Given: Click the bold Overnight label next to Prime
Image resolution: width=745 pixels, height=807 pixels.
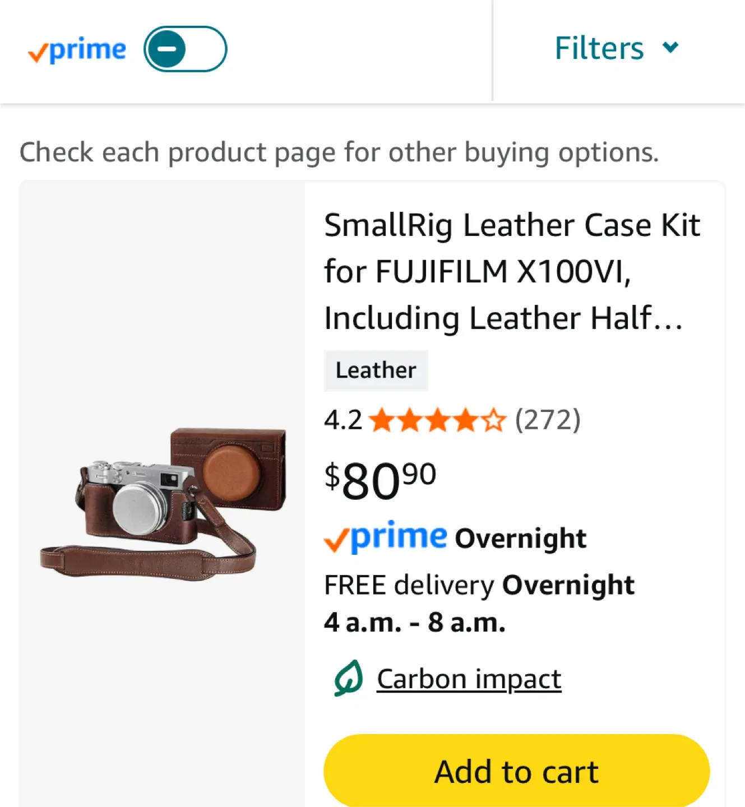Looking at the screenshot, I should tap(520, 539).
